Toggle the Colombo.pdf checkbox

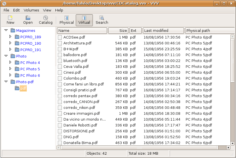pos(60,78)
